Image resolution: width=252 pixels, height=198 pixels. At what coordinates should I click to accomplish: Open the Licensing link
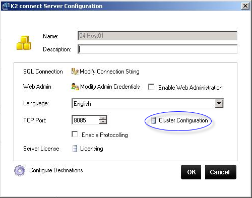tap(92, 149)
